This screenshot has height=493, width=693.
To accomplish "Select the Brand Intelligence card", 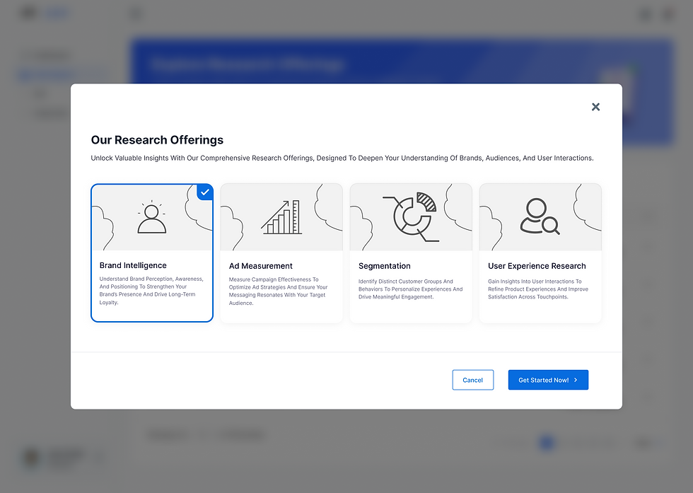I will (x=152, y=253).
